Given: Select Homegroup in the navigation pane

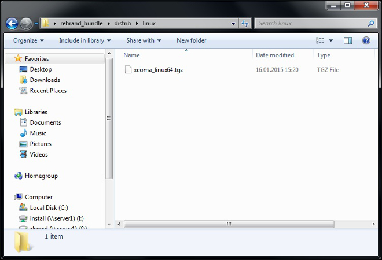Looking at the screenshot, I should click(x=41, y=176).
